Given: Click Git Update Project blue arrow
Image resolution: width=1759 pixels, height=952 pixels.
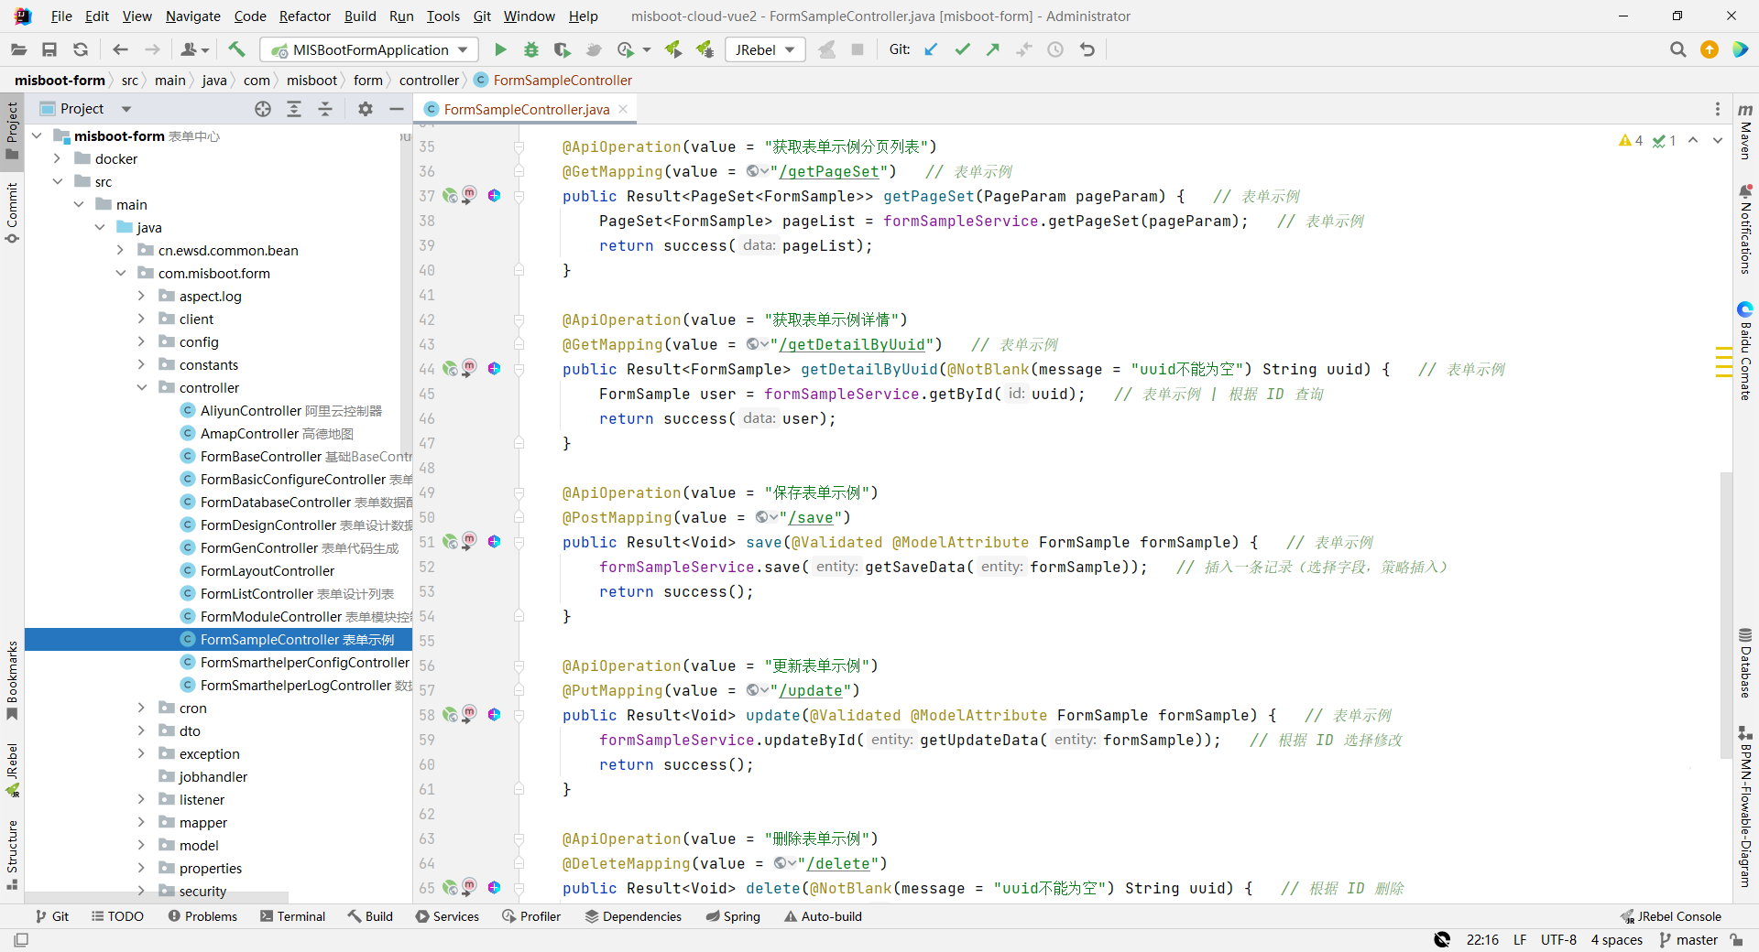Looking at the screenshot, I should point(931,49).
